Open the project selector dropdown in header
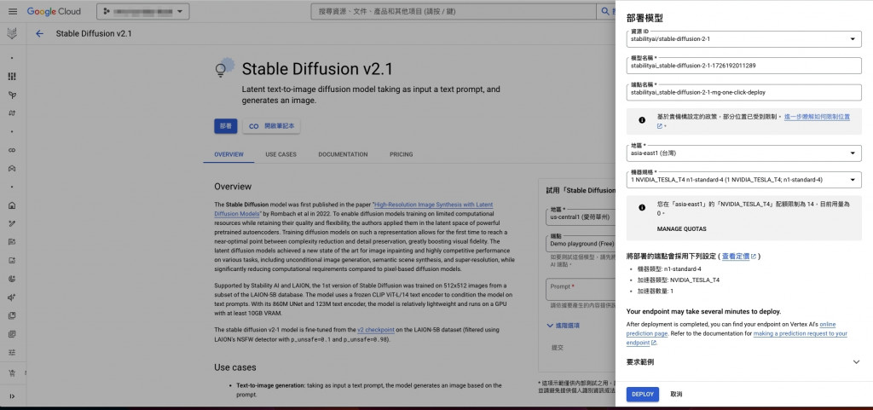 pos(143,11)
